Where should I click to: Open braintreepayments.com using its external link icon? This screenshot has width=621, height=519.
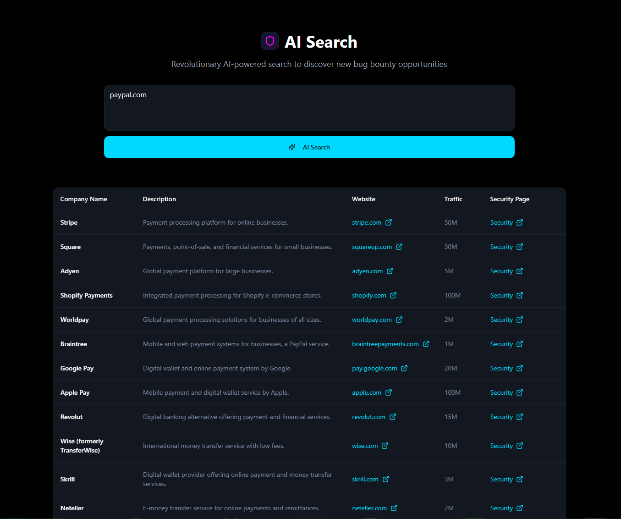click(x=426, y=343)
